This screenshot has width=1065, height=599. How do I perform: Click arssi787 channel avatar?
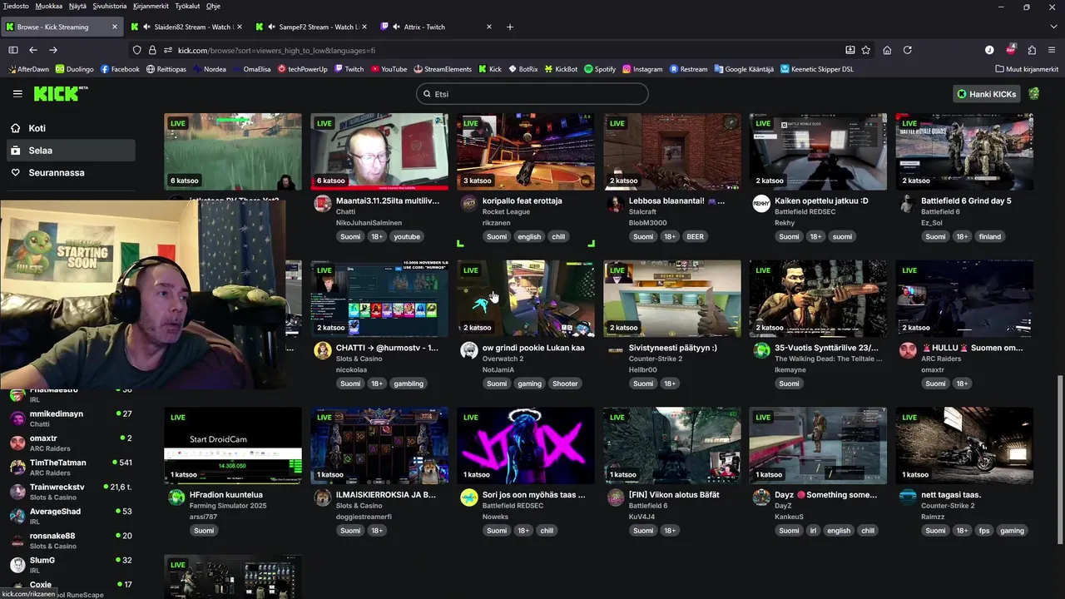pyautogui.click(x=176, y=498)
